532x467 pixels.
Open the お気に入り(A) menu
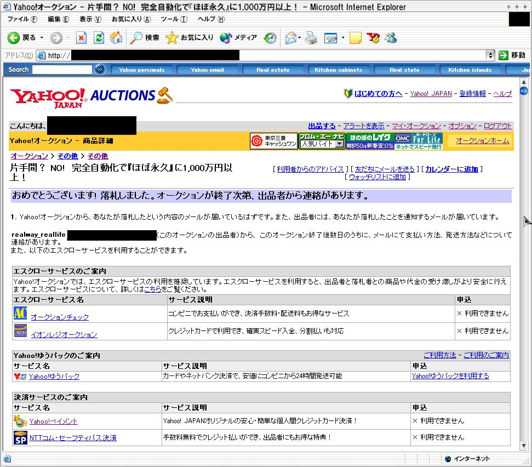(131, 19)
